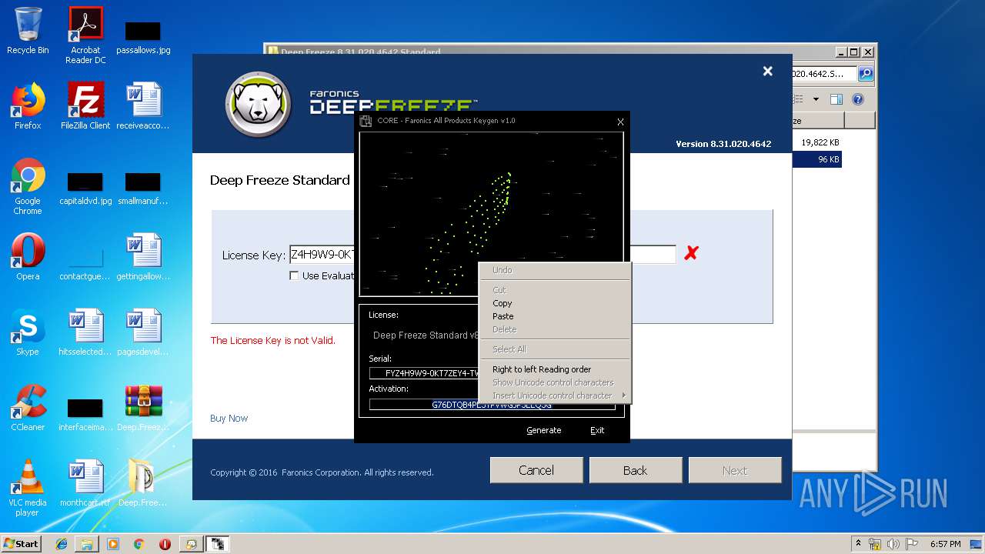Open Acrobat Reader DC shortcut
This screenshot has width=985, height=554.
click(x=85, y=35)
